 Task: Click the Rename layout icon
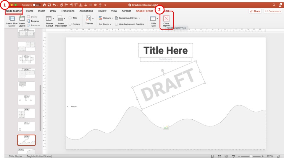coord(28,21)
